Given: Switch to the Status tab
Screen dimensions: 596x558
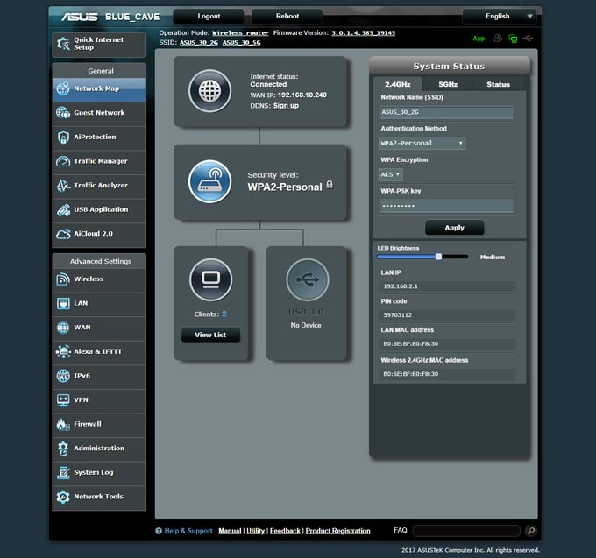Looking at the screenshot, I should 499,84.
